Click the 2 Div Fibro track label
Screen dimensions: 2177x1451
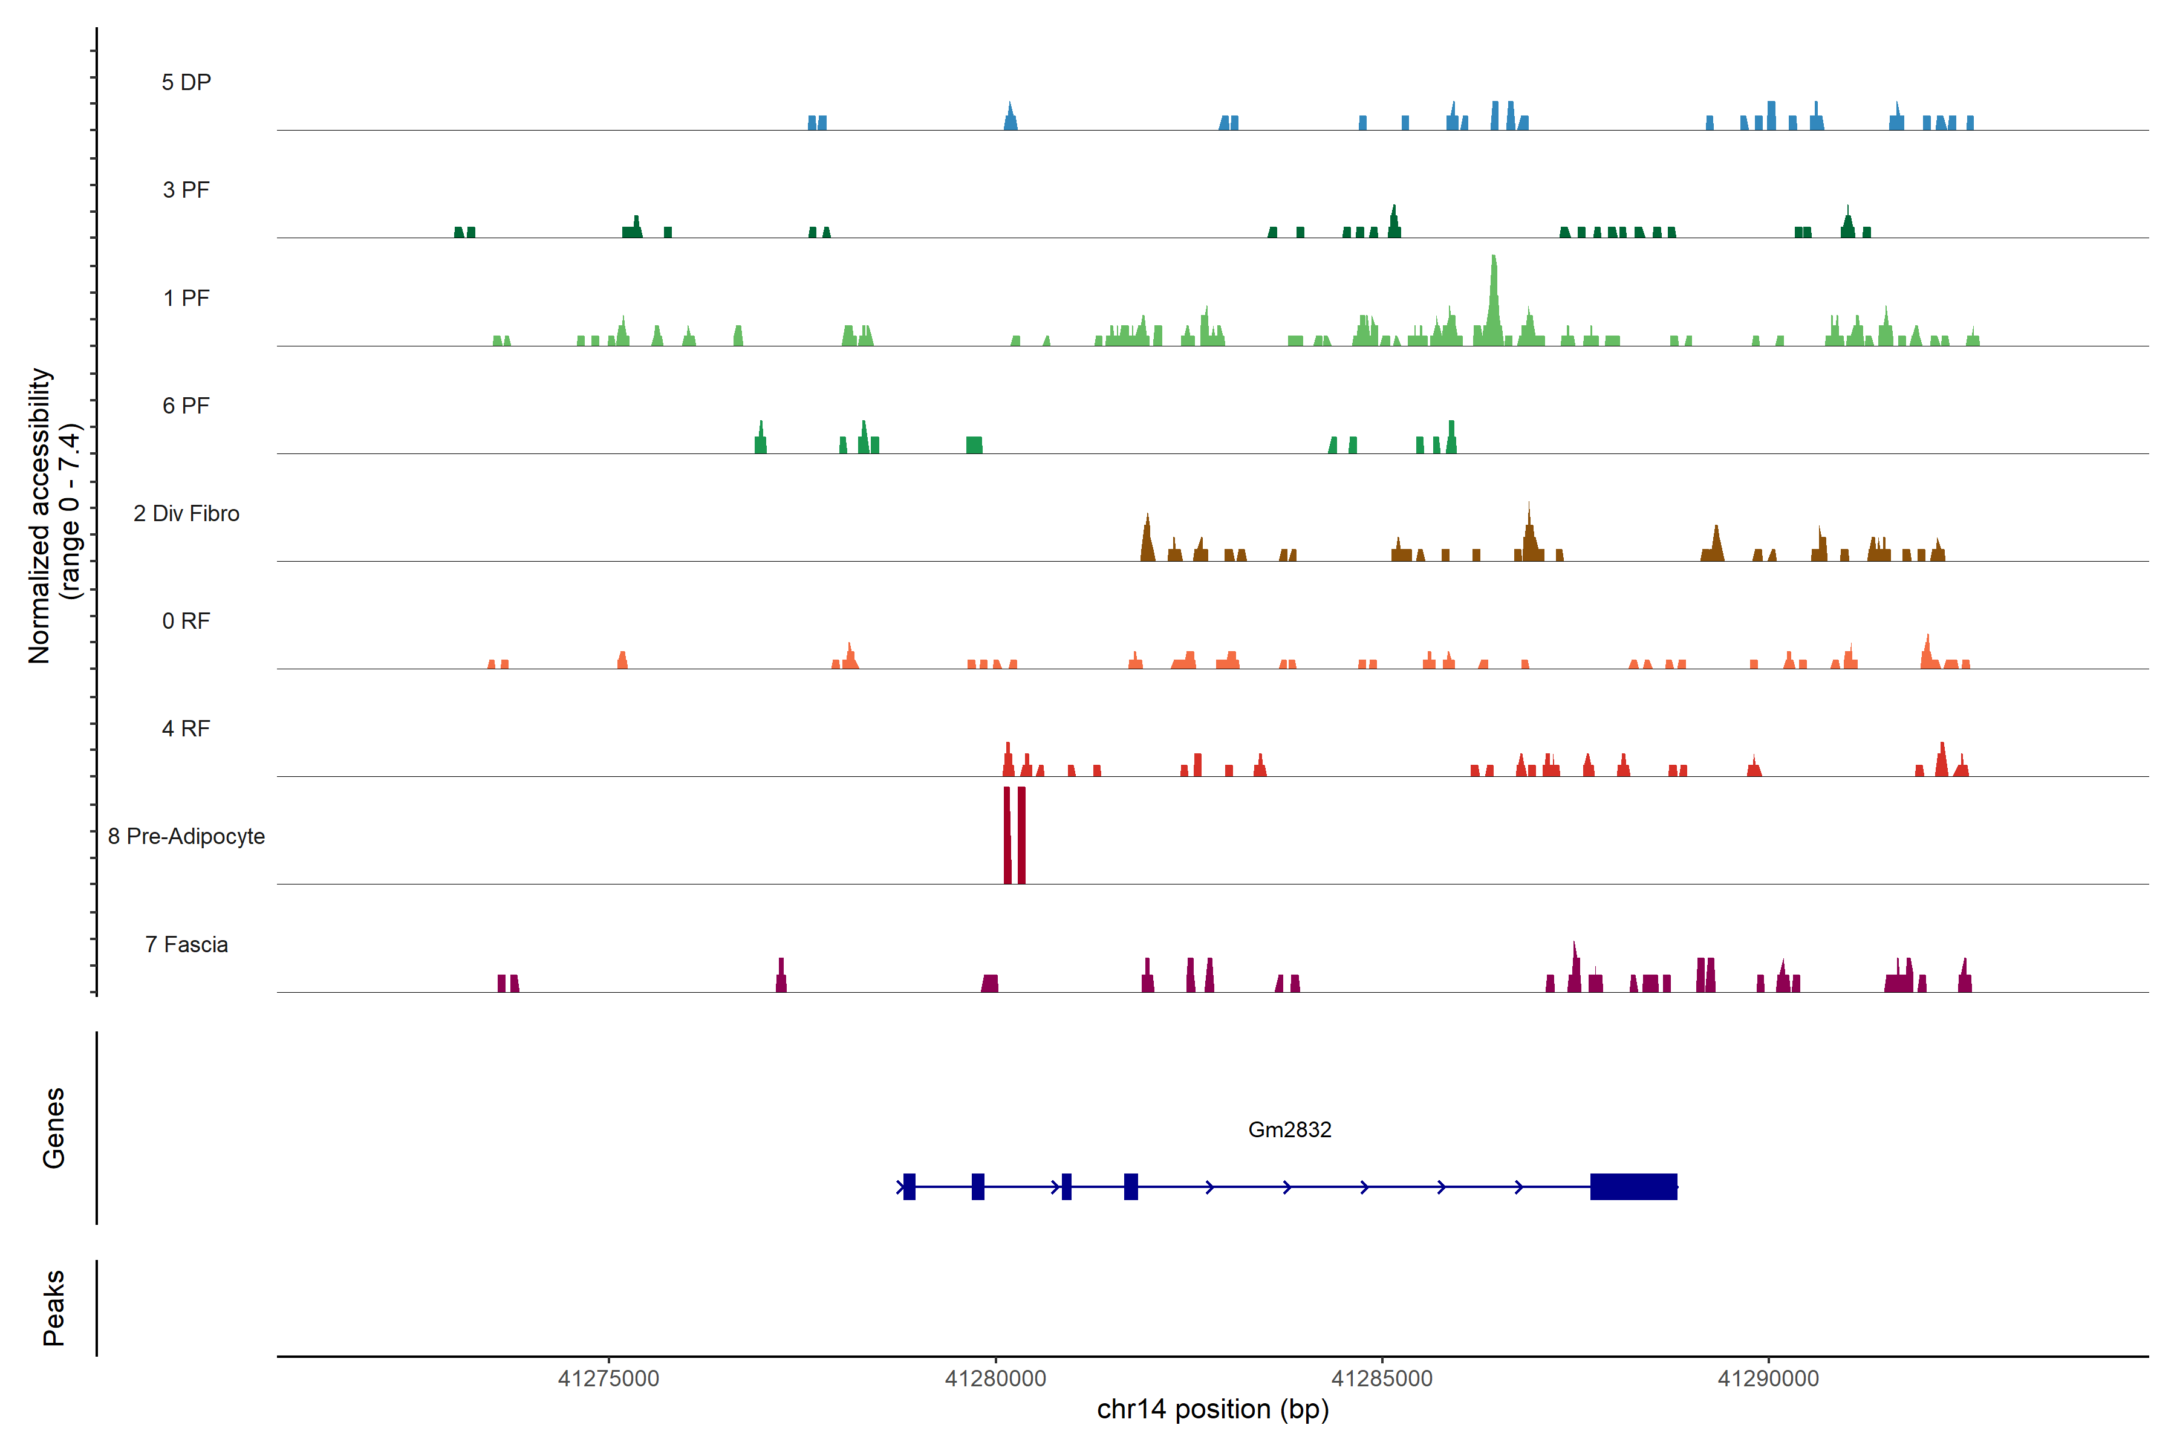coord(186,513)
